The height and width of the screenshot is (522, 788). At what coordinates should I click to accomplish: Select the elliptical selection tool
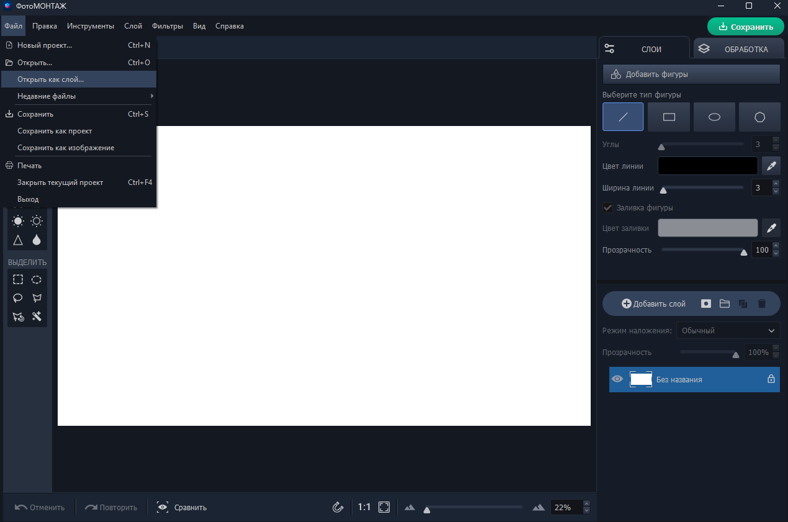coord(37,279)
